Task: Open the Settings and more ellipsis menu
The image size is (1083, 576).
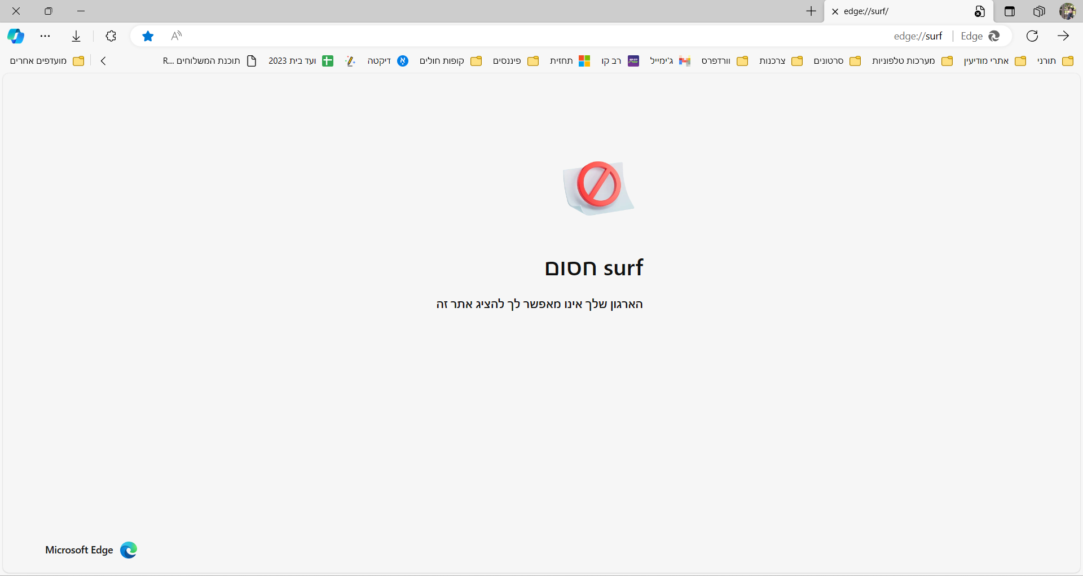Action: coord(45,36)
